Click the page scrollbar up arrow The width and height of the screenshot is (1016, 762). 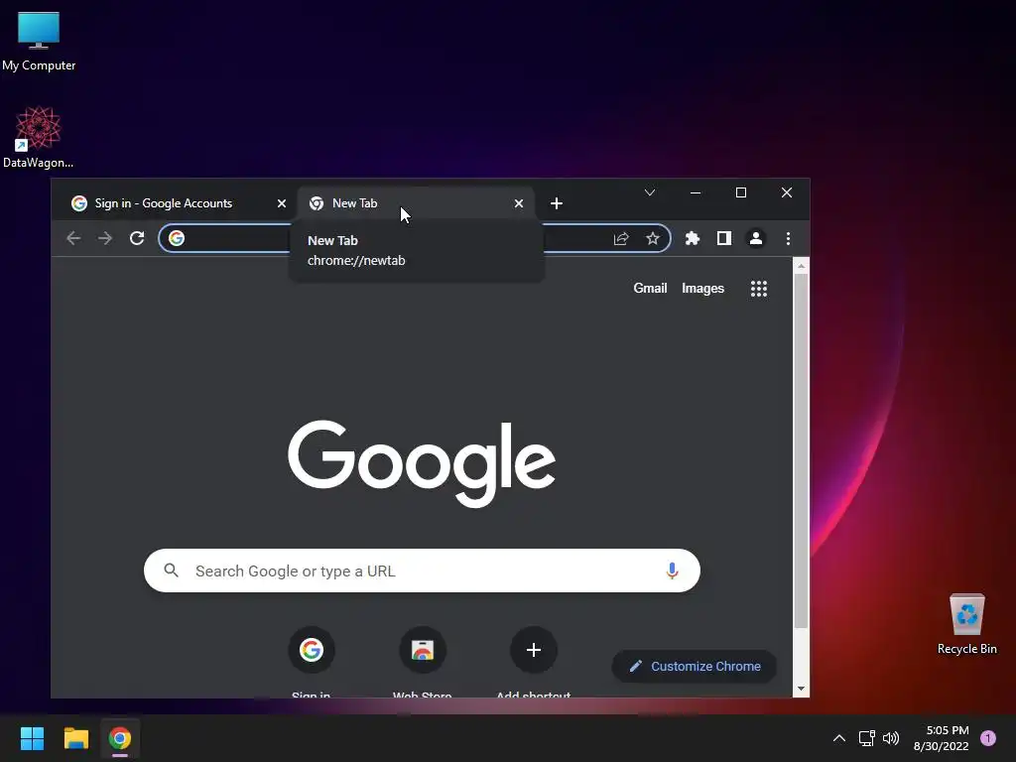[x=801, y=266]
